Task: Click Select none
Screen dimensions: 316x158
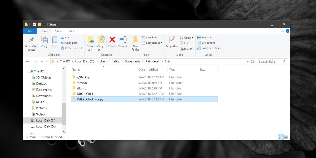Action: pos(206,43)
